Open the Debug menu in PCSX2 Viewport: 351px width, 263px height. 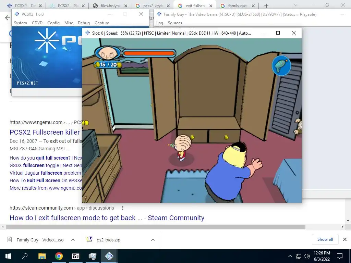click(x=84, y=23)
